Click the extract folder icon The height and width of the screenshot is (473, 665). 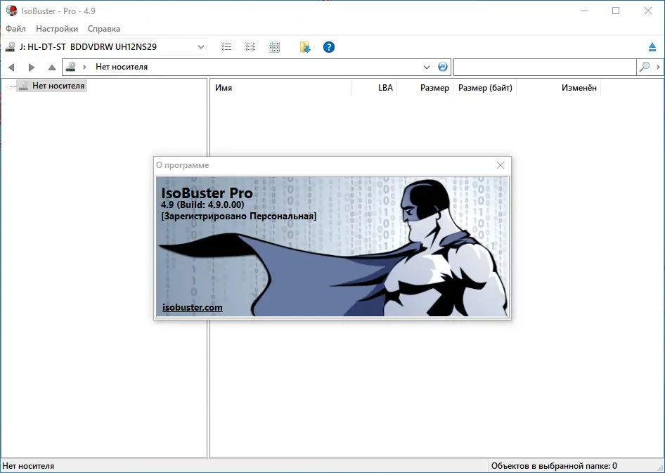[x=304, y=47]
